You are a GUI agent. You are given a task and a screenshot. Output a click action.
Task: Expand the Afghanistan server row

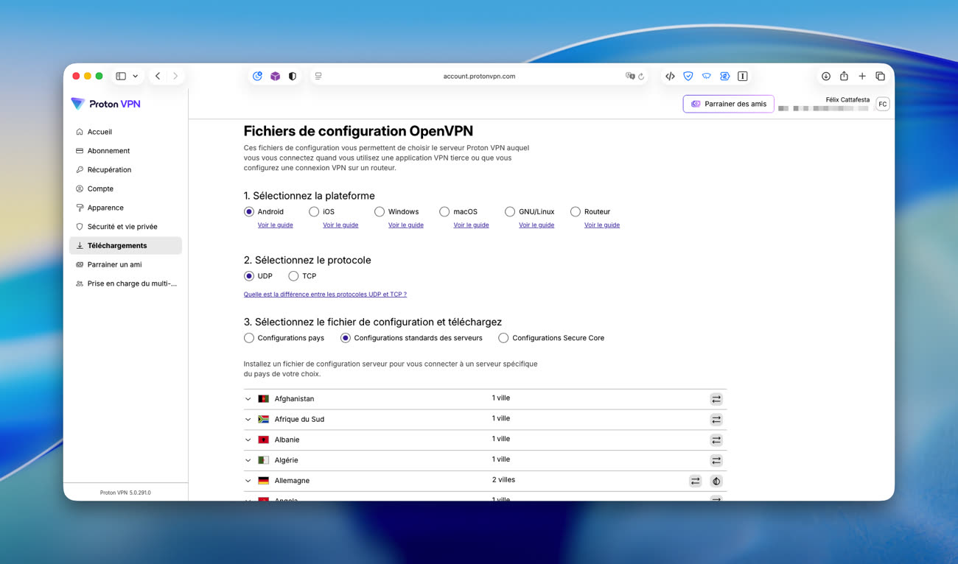248,399
